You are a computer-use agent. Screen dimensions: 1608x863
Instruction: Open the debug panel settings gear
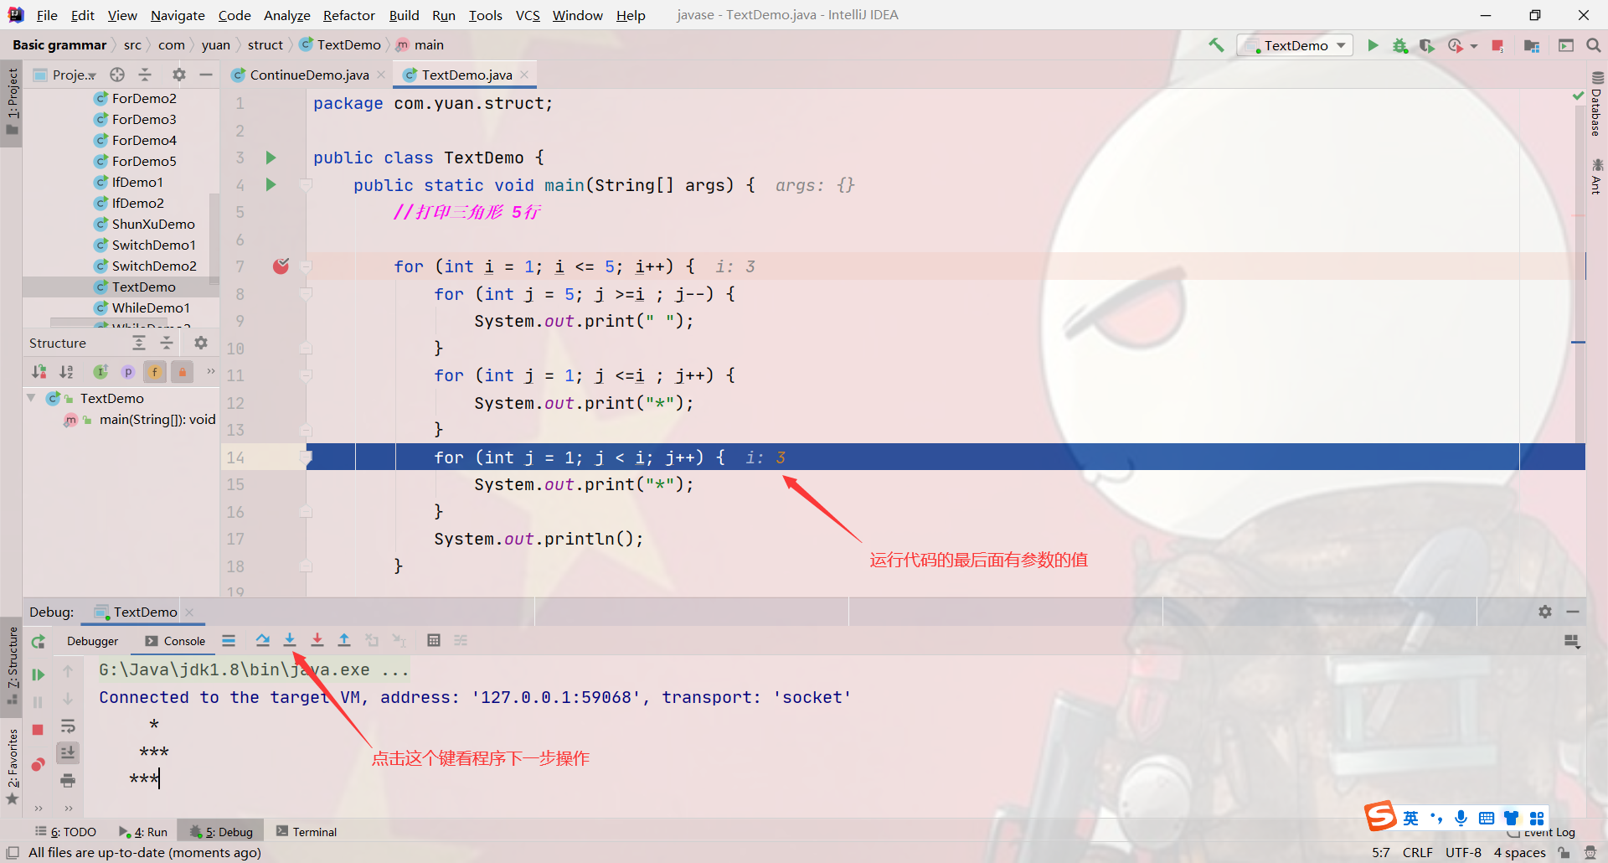click(x=1545, y=612)
